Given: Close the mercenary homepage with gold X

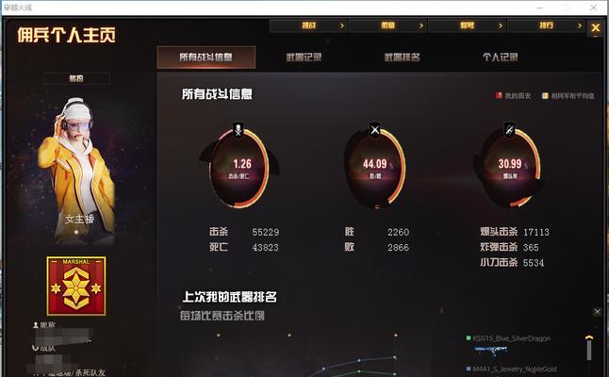Looking at the screenshot, I should (x=596, y=28).
